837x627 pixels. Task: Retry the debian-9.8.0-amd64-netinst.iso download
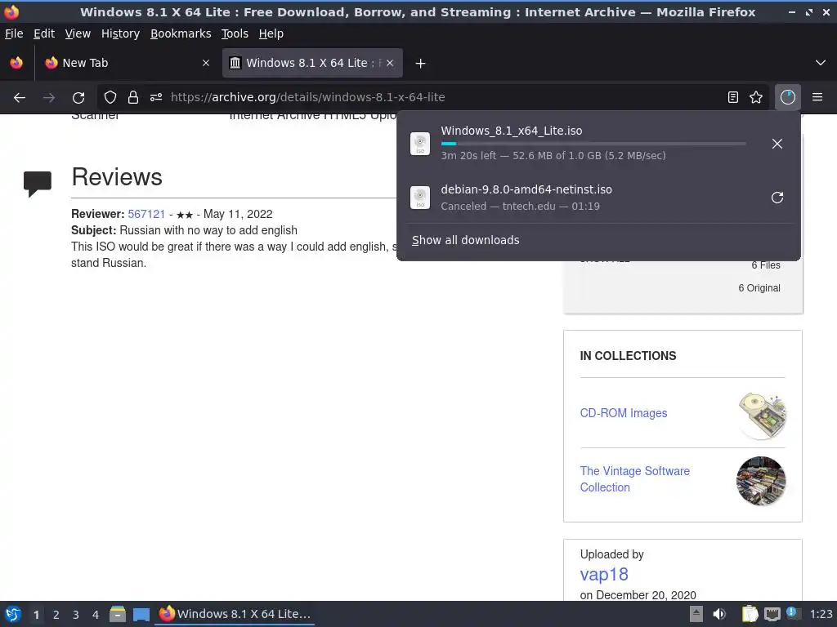(777, 198)
